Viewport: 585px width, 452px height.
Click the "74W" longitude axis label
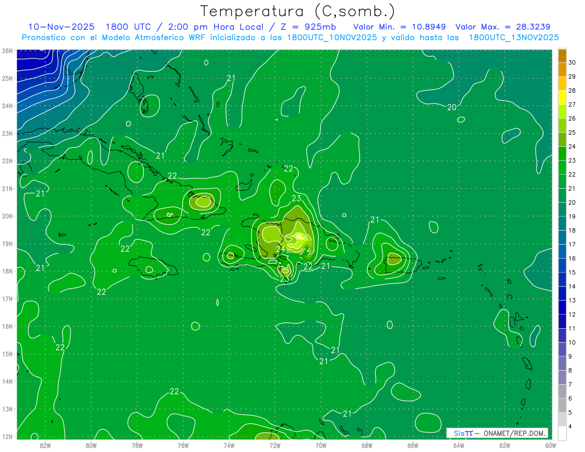click(229, 445)
